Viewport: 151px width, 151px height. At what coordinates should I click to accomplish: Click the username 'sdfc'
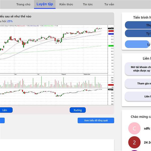(147, 128)
